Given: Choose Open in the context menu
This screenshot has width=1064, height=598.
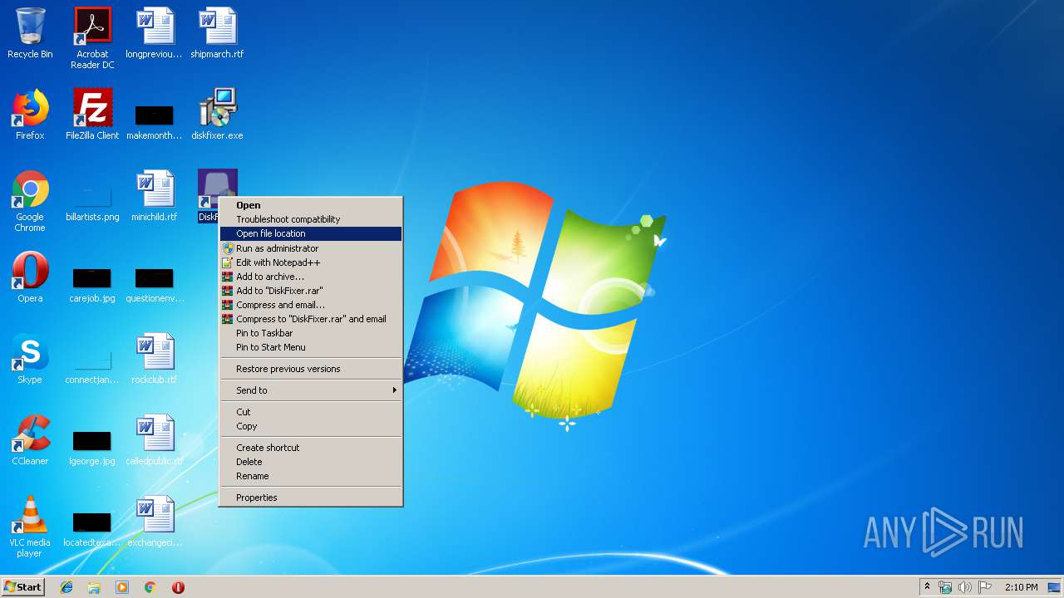Looking at the screenshot, I should coord(311,205).
